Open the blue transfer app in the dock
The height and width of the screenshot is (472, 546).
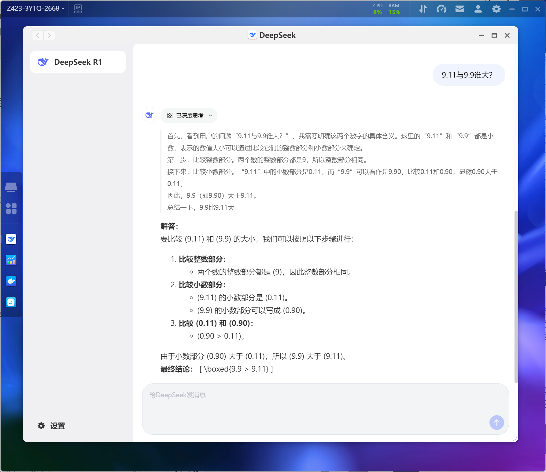(11, 302)
